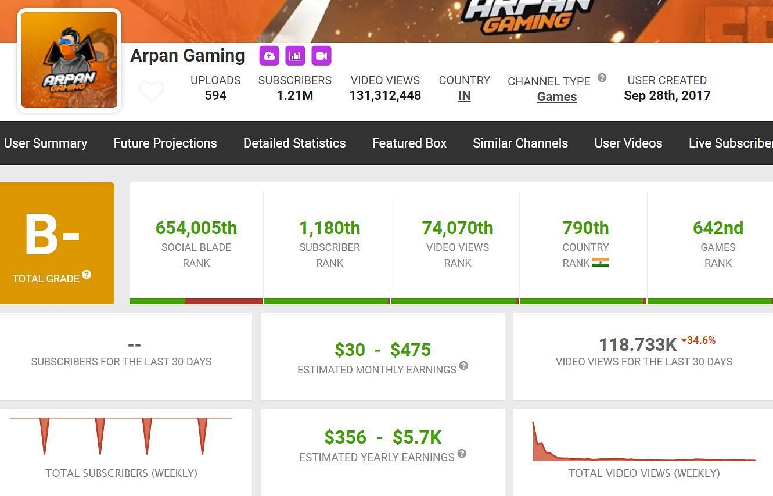
Task: Click the Video Views For The Last 30 Days label
Action: pyautogui.click(x=644, y=361)
